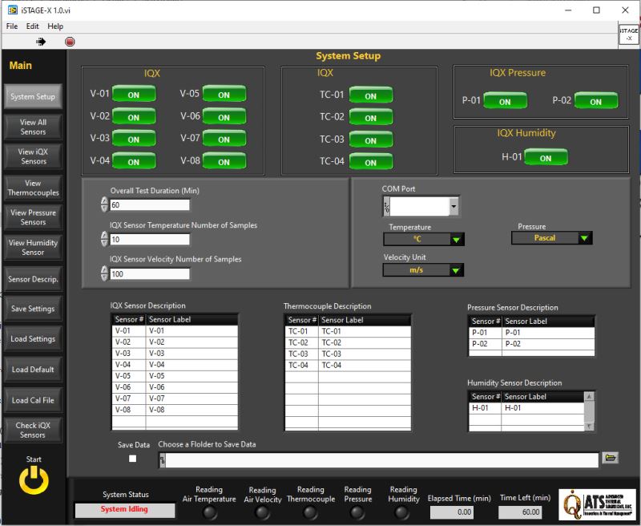Image resolution: width=641 pixels, height=526 pixels.
Task: Toggle the V-06 sensor ON switch
Action: click(x=224, y=116)
